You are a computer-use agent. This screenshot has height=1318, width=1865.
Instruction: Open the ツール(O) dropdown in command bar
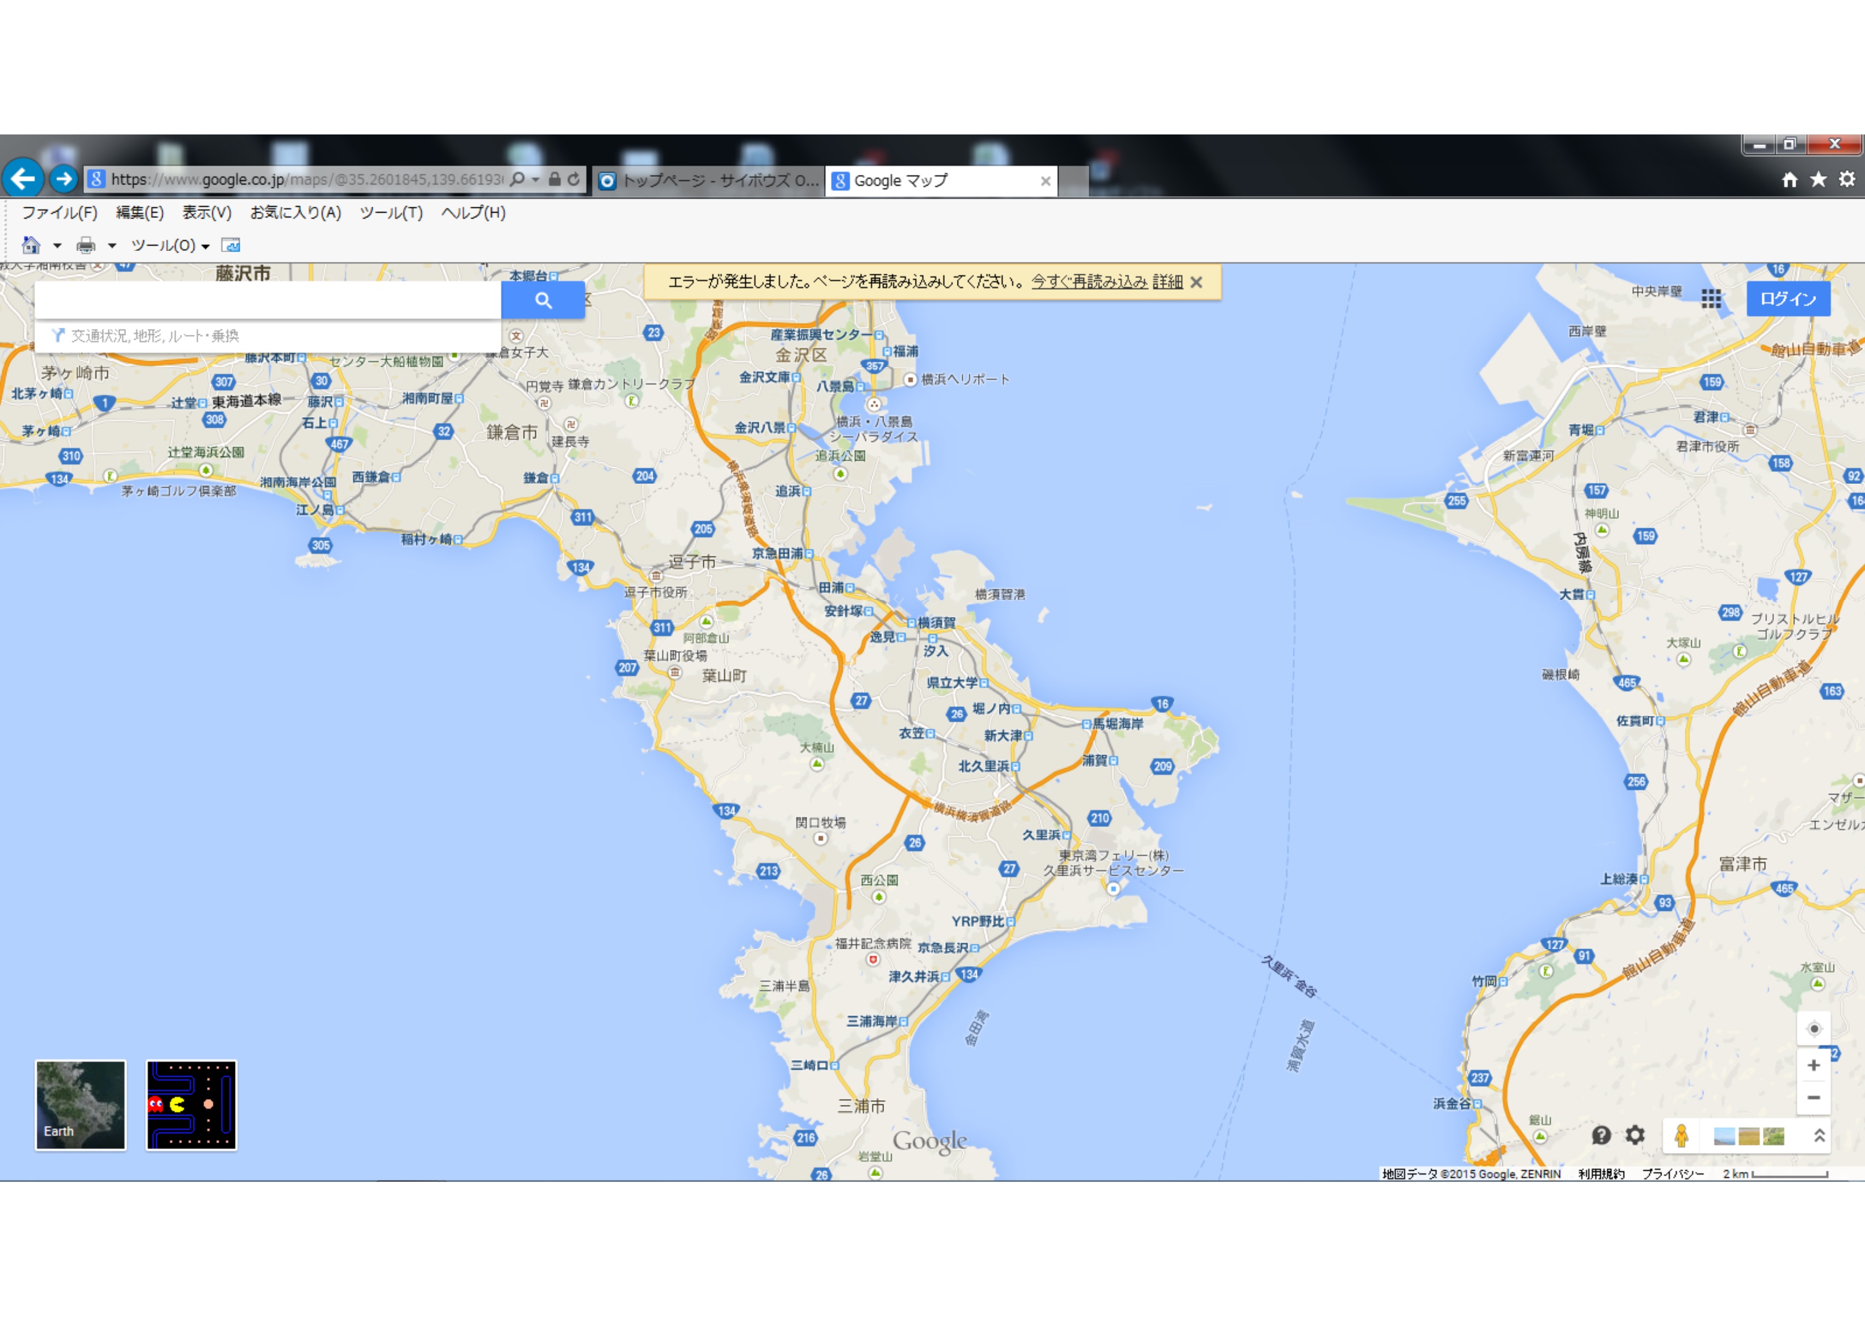(170, 245)
